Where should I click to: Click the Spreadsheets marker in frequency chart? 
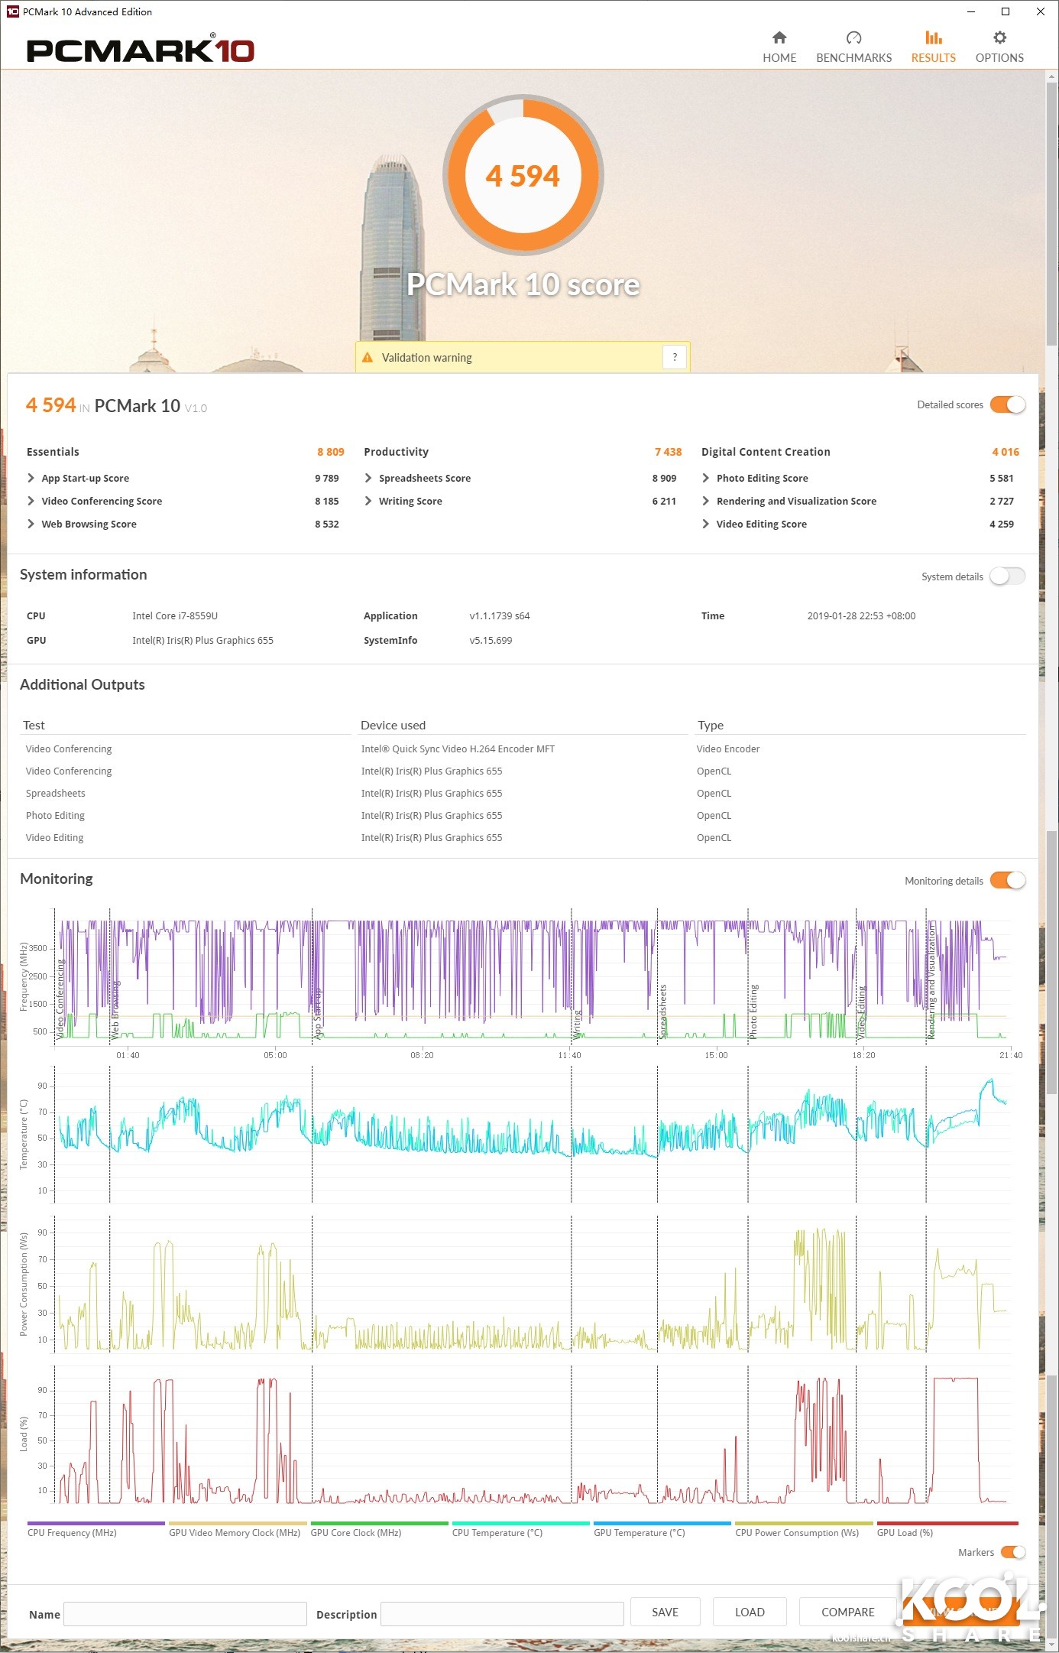click(663, 1011)
